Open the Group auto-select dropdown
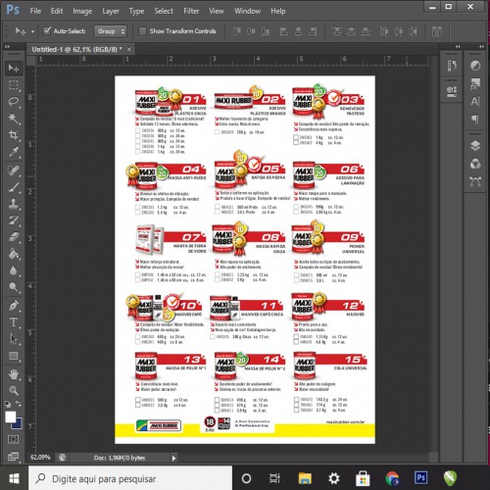 tap(111, 31)
